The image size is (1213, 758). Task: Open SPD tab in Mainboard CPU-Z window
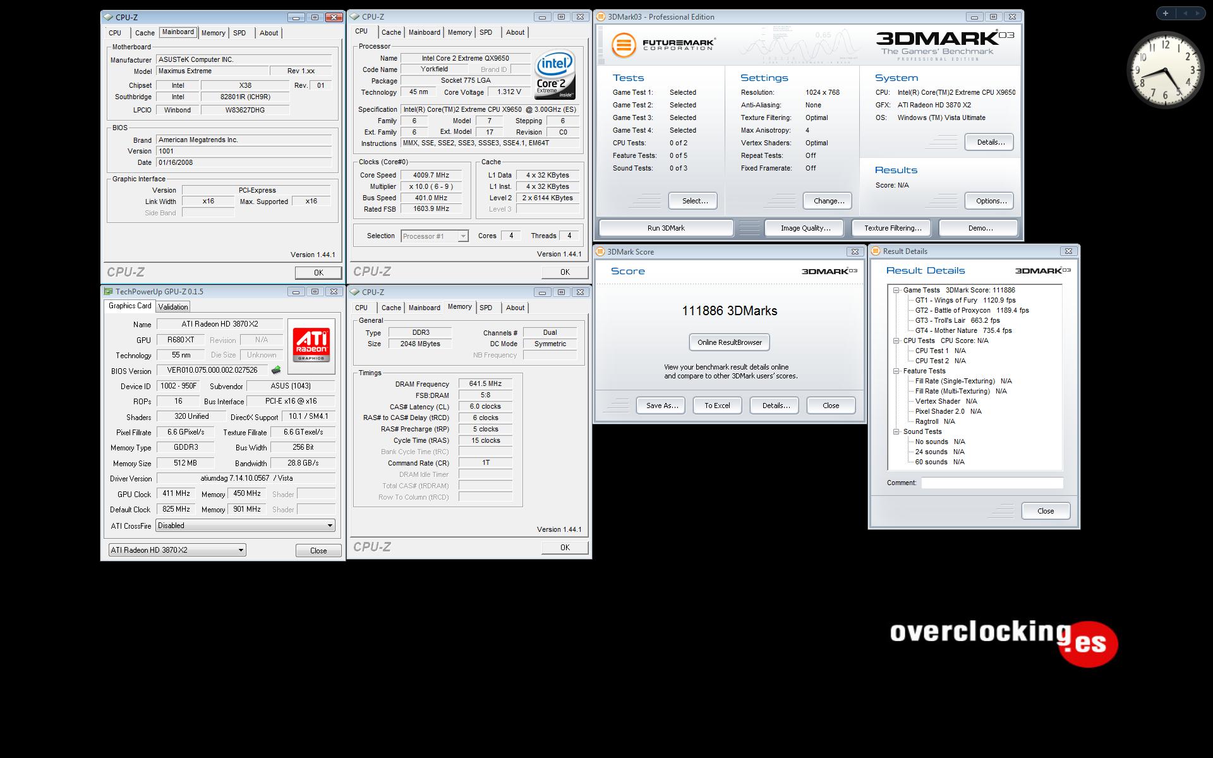[x=239, y=33]
